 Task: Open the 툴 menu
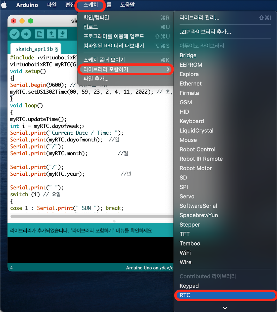pyautogui.click(x=109, y=5)
